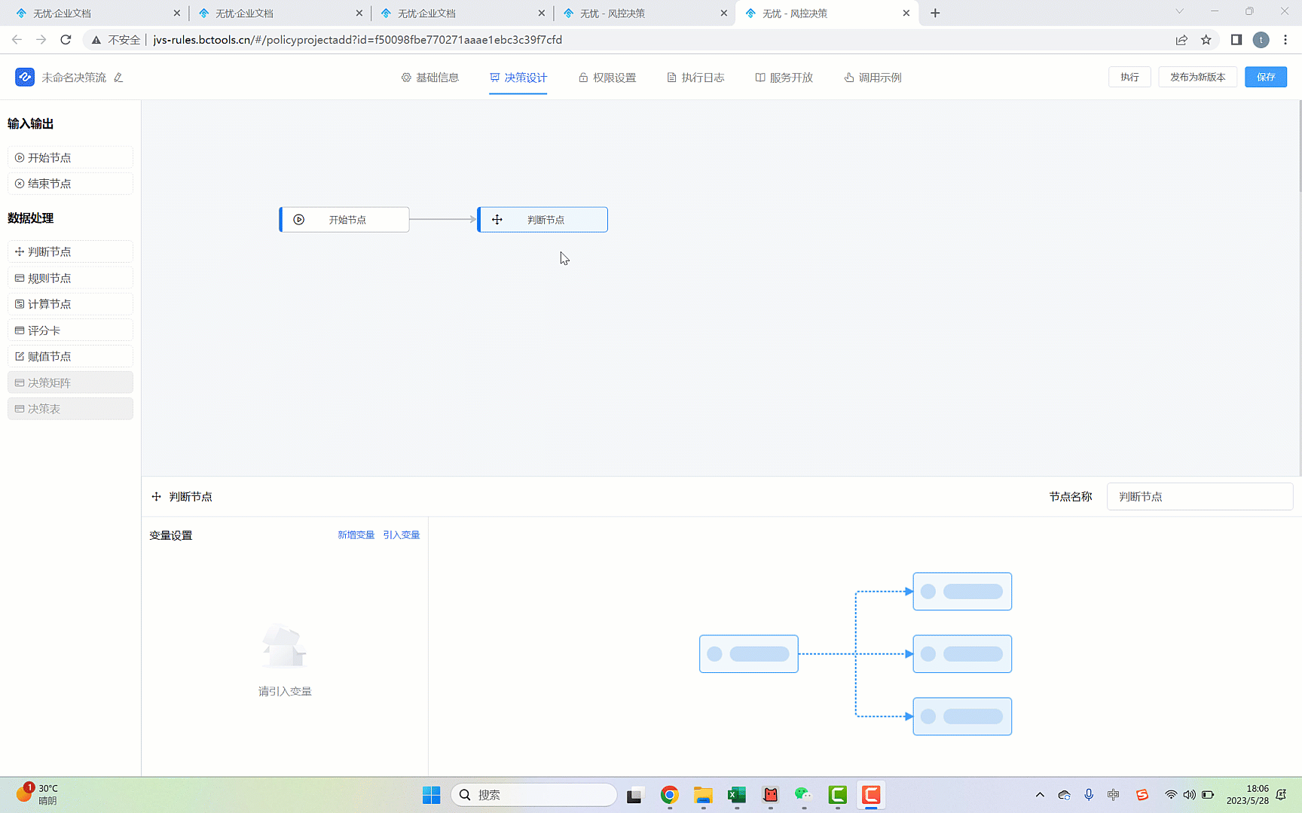Open the 权限设置 tab
Image resolution: width=1302 pixels, height=813 pixels.
(607, 78)
